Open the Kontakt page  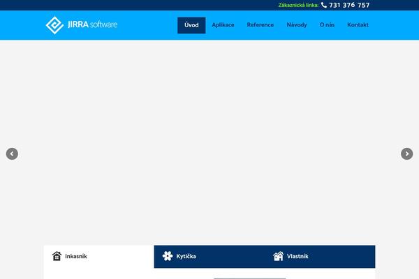(x=358, y=25)
